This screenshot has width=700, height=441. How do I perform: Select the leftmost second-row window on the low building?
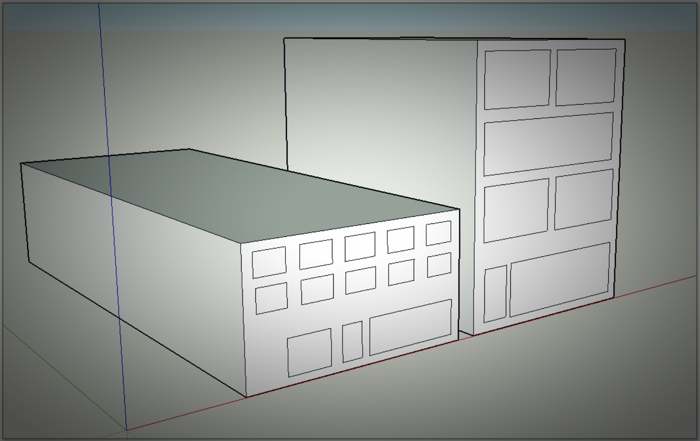click(x=271, y=298)
